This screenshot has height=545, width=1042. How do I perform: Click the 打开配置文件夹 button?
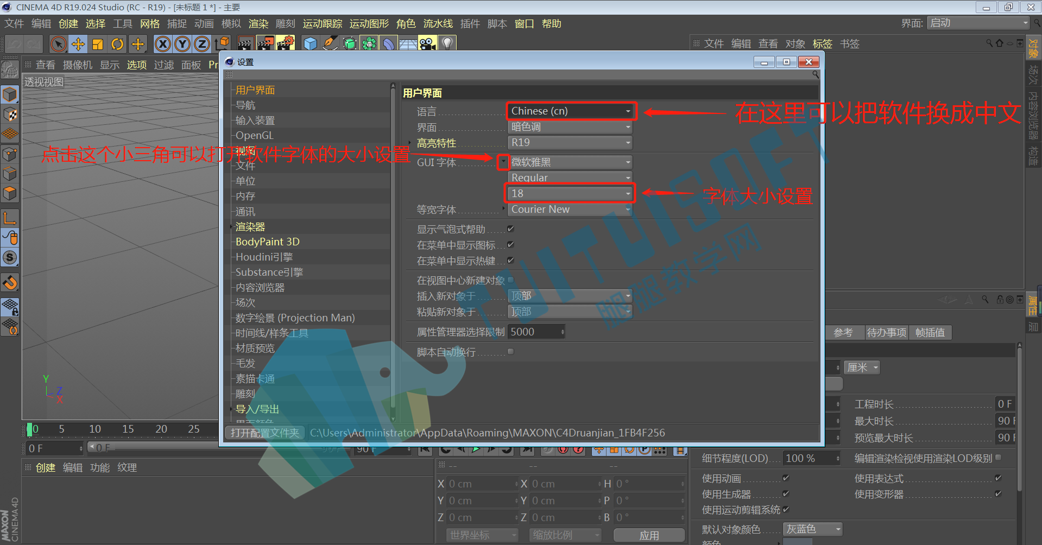[265, 433]
